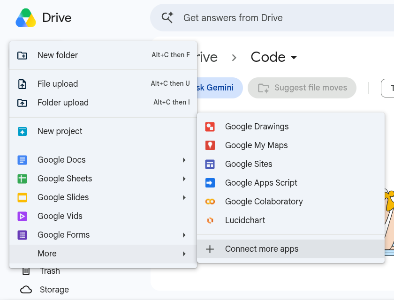This screenshot has width=394, height=300.
Task: Click the Suggest file moves folder icon
Action: click(x=264, y=88)
